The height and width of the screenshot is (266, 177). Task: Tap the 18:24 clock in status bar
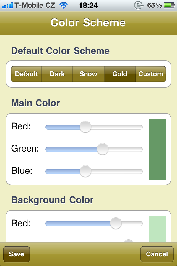click(88, 5)
